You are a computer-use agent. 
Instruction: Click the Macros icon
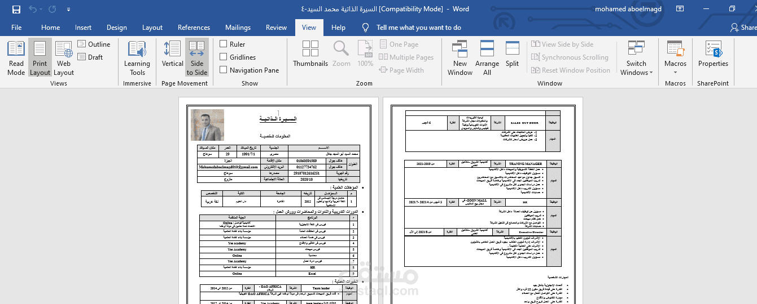tap(675, 49)
